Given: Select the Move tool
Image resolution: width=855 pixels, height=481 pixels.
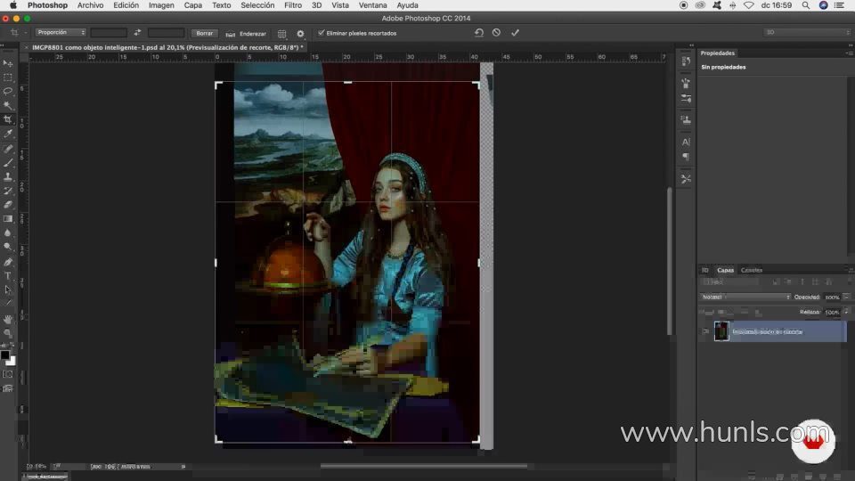Looking at the screenshot, I should 8,63.
